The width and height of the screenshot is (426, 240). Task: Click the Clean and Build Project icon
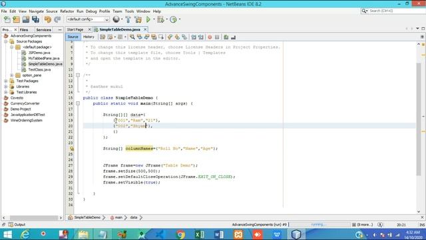pyautogui.click(x=138, y=19)
